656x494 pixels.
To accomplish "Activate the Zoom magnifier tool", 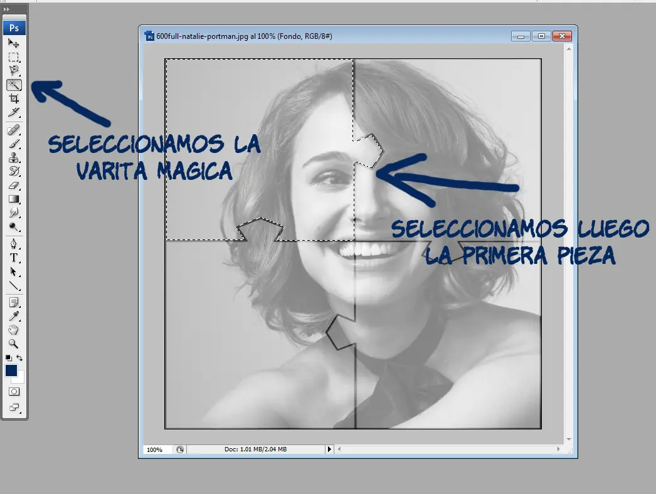I will point(13,344).
